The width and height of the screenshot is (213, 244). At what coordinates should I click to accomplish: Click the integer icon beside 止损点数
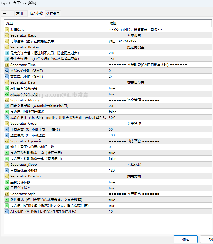pos(7,129)
